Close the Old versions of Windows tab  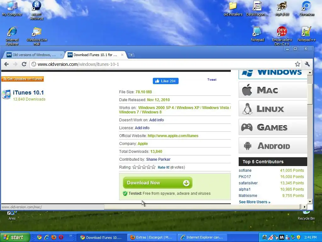(61, 55)
